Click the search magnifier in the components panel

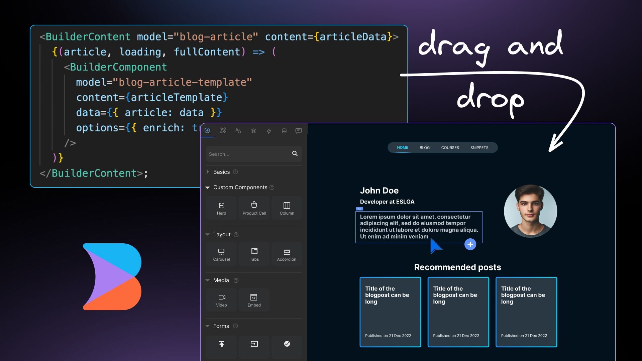pos(295,153)
